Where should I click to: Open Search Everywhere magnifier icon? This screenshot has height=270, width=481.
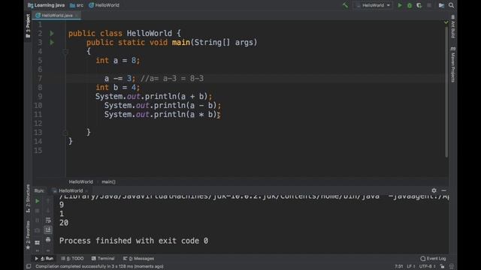point(451,5)
